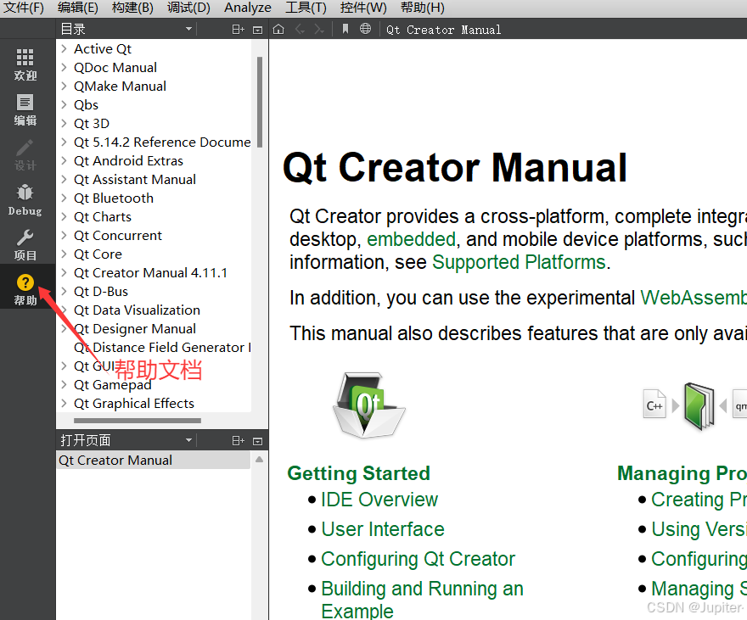
Task: Select Qt Gamepad entry
Action: (112, 384)
